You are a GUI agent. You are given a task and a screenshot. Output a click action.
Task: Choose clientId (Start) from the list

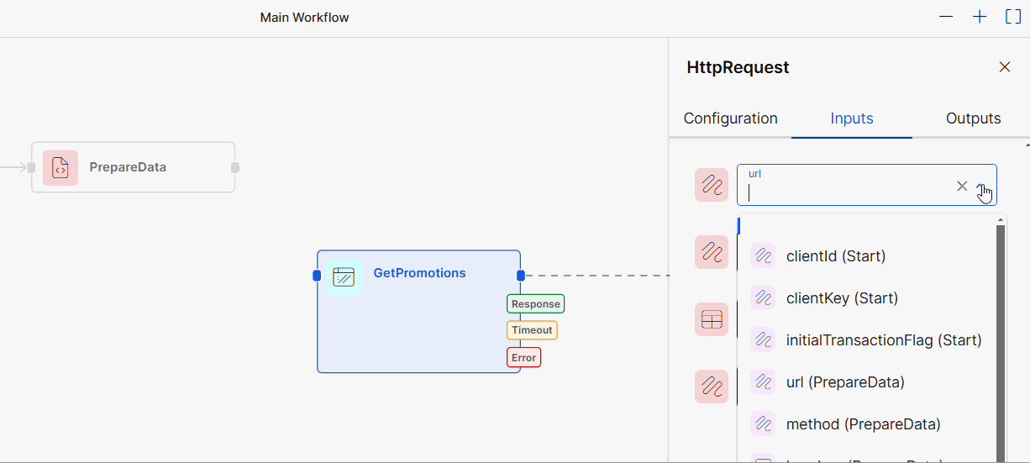[835, 256]
